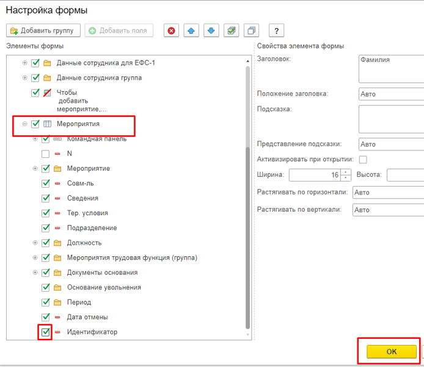Open Растягивать по вертикали dropdown

click(389, 210)
